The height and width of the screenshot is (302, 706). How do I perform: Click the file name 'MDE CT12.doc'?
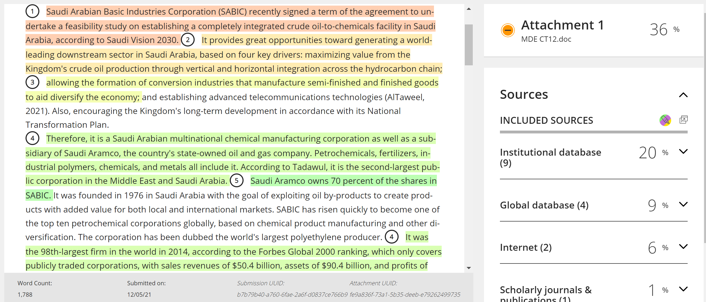pyautogui.click(x=546, y=39)
